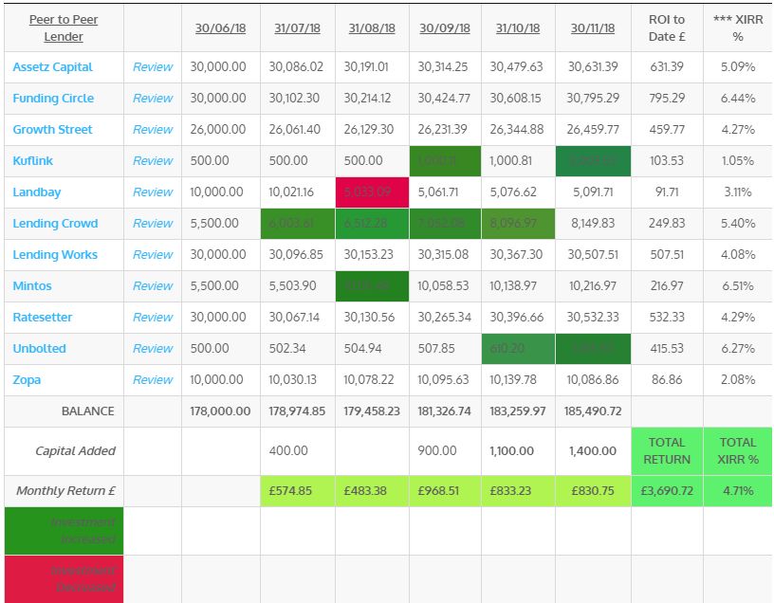Open the Review link for Assetz Capital
The image size is (774, 603).
click(x=153, y=67)
